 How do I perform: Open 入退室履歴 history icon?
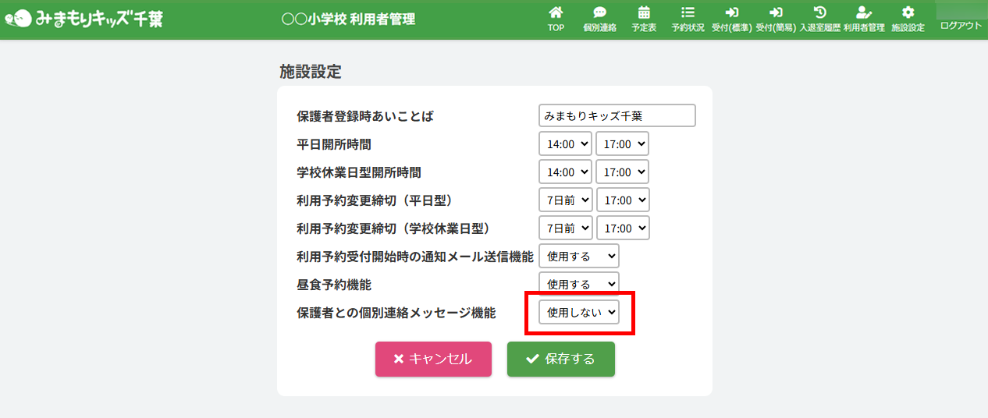pyautogui.click(x=819, y=13)
